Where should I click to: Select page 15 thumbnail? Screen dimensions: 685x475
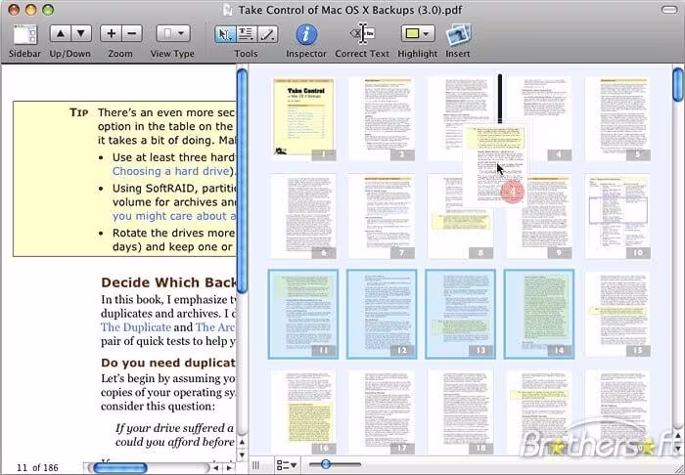tap(617, 314)
